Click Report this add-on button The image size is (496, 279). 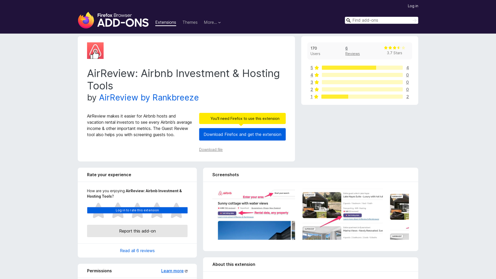coord(137,231)
